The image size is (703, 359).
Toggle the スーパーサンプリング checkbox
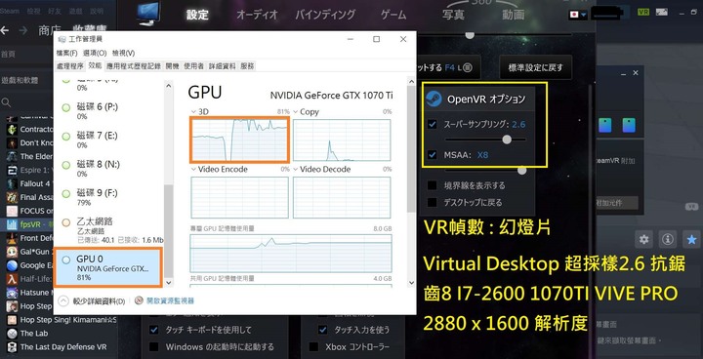pos(433,125)
